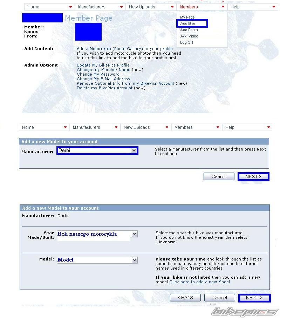The height and width of the screenshot is (320, 287).
Task: Click the bikepics logo at bottom
Action: click(x=245, y=312)
